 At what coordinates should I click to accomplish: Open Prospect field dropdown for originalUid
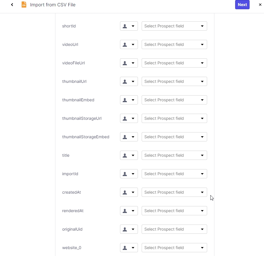174,229
